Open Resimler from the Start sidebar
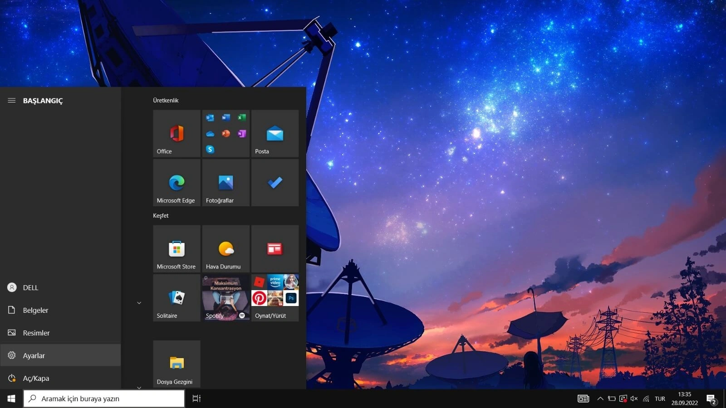 point(60,333)
